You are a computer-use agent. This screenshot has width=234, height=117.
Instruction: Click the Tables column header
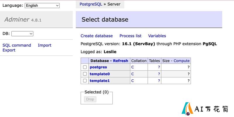[154, 61]
